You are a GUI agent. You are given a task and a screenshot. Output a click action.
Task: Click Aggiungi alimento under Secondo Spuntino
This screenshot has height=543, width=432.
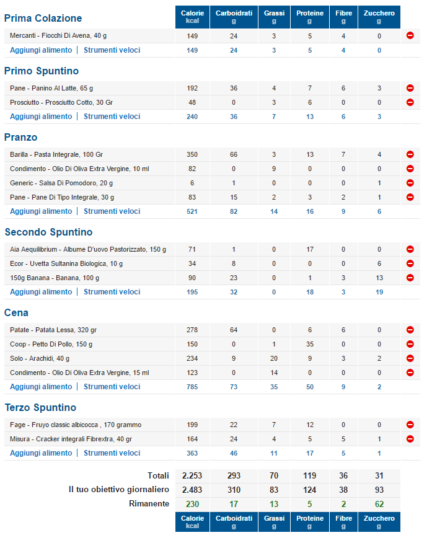click(41, 292)
